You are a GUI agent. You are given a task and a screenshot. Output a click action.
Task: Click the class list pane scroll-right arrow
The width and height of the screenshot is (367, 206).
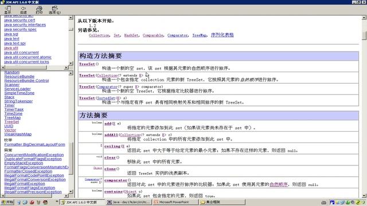[x=67, y=196]
